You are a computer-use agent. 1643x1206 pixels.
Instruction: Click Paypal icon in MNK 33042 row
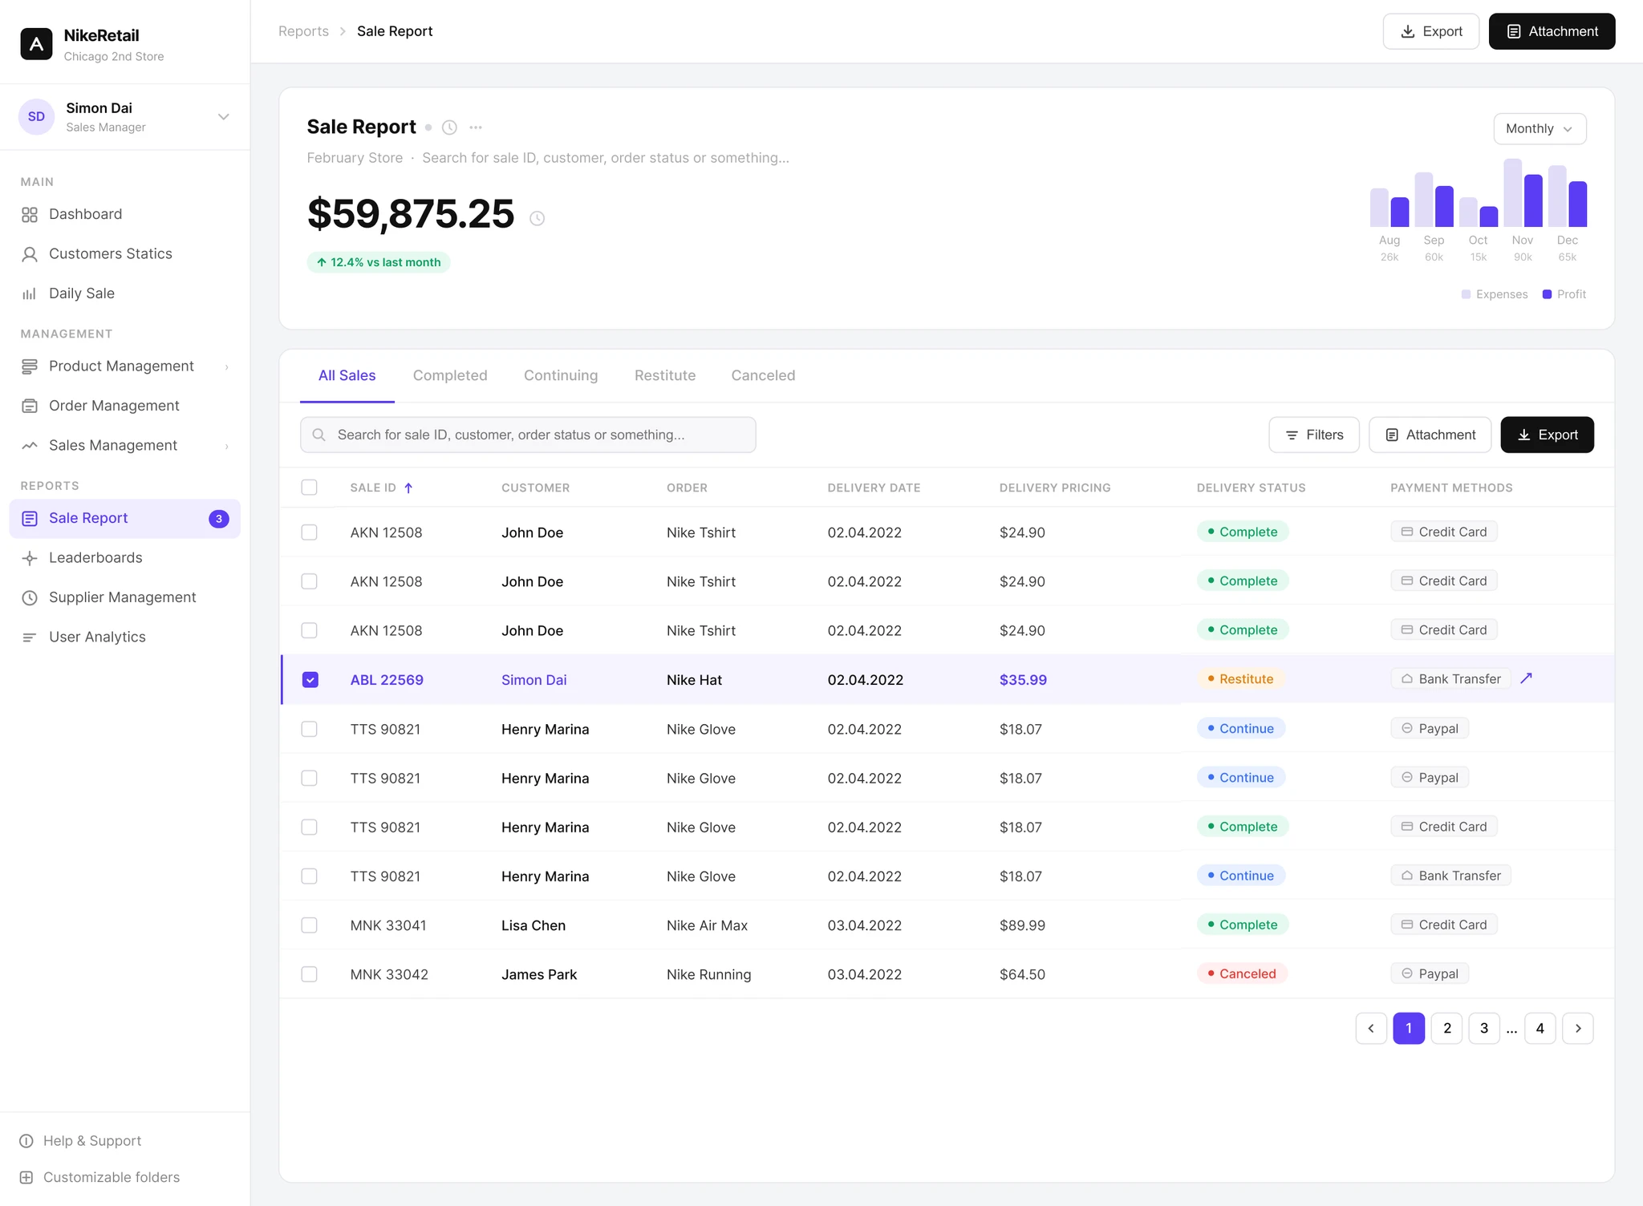point(1407,973)
